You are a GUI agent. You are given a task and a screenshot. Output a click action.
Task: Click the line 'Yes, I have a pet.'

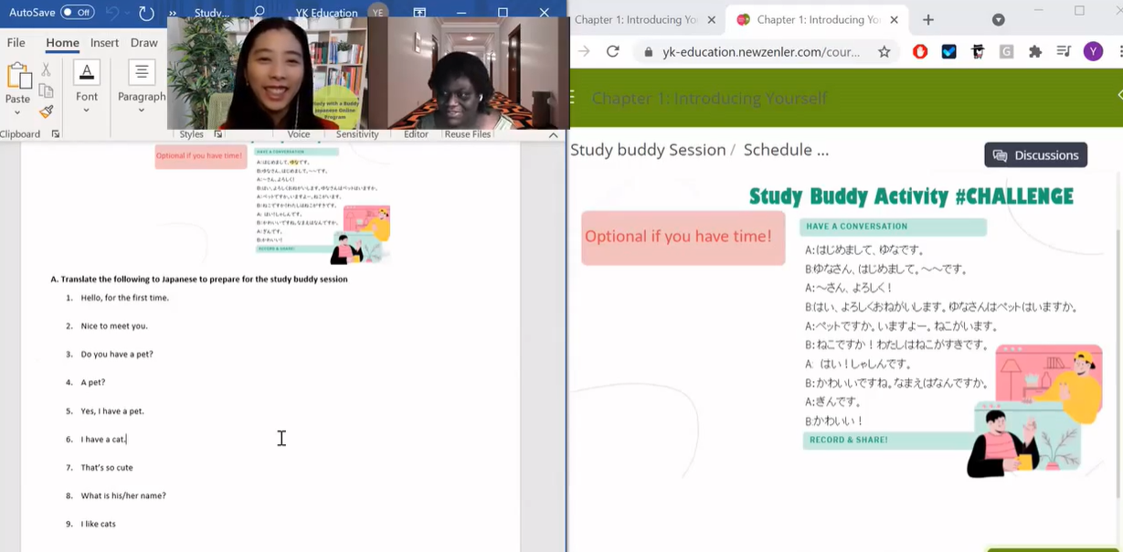(x=112, y=411)
